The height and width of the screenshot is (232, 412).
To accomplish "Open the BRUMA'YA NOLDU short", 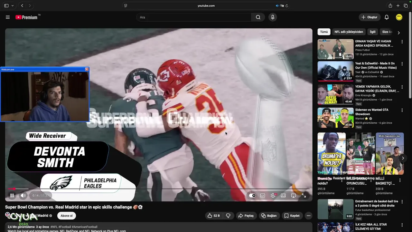I will click(x=332, y=153).
